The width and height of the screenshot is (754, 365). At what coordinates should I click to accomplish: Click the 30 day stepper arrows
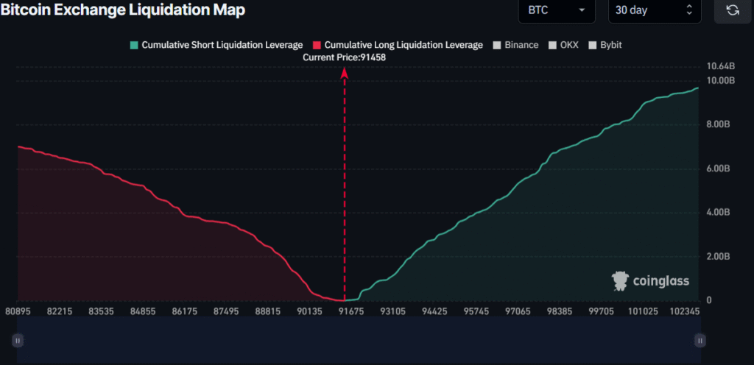(689, 10)
